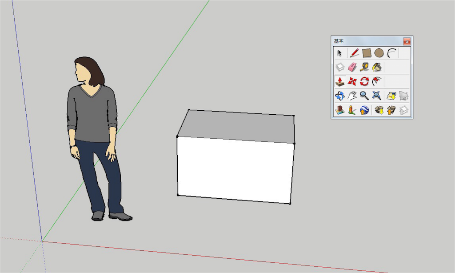Choose the Zoom magnifier tool
This screenshot has height=273, width=455.
tap(364, 96)
